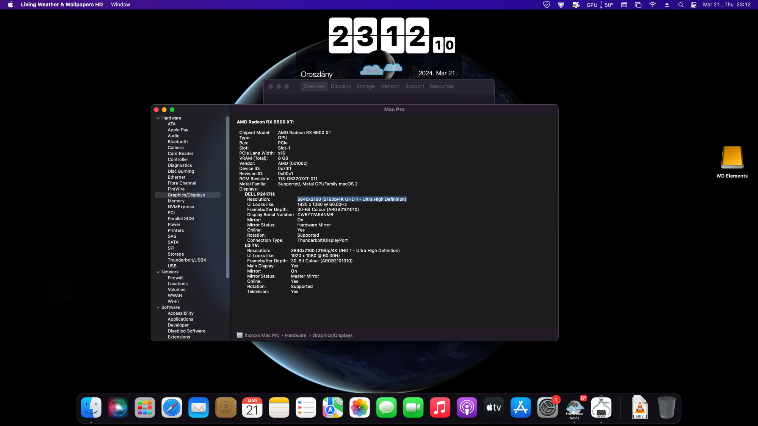Viewport: 758px width, 426px height.
Task: Open the Window menu
Action: [x=121, y=5]
